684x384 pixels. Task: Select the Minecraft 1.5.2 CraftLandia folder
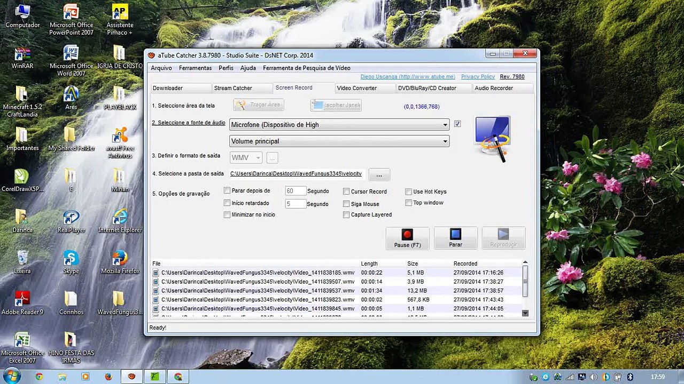[22, 102]
